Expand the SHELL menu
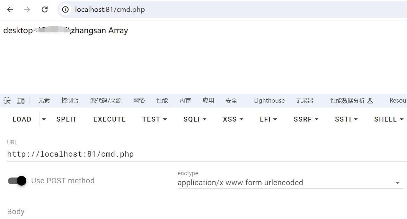Image resolution: width=407 pixels, height=219 pixels. click(389, 119)
